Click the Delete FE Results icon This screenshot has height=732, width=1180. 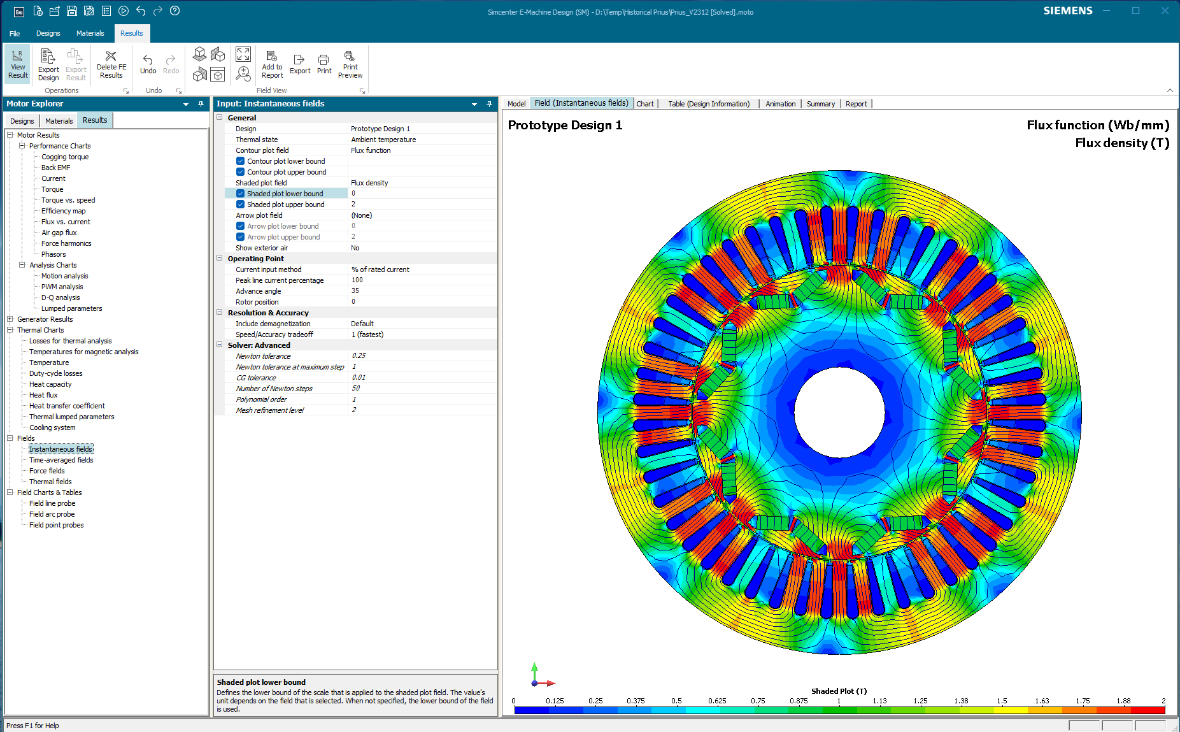(x=111, y=64)
